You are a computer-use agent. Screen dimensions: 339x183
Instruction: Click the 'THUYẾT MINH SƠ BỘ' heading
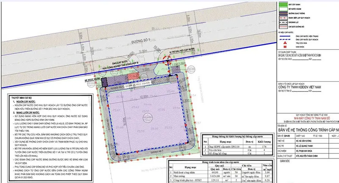[x=22, y=98]
